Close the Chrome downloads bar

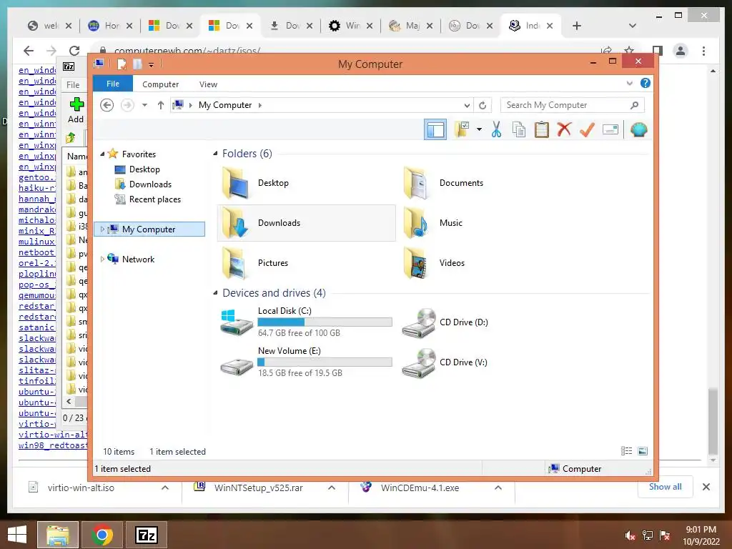point(706,487)
